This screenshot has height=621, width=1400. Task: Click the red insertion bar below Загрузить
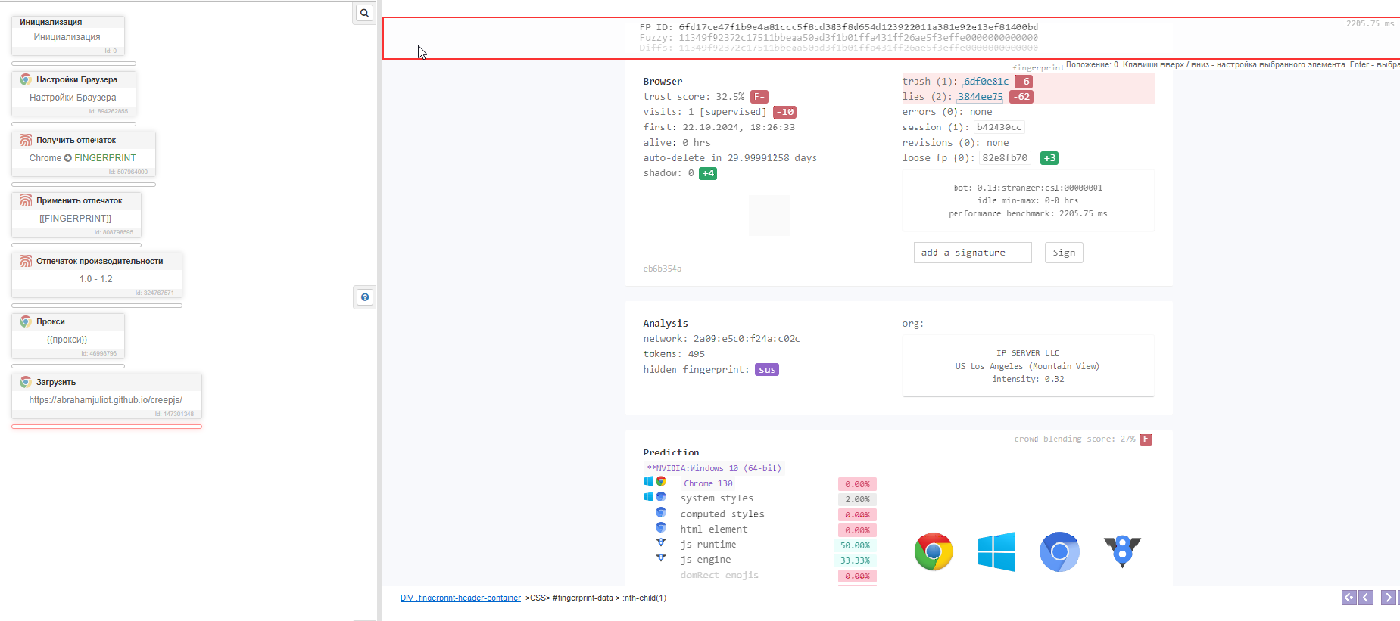point(106,427)
